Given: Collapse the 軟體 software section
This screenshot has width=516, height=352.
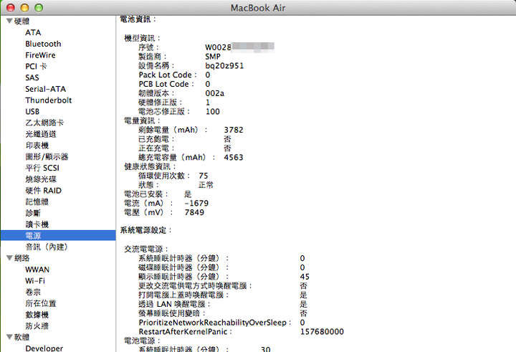Looking at the screenshot, I should (9, 336).
